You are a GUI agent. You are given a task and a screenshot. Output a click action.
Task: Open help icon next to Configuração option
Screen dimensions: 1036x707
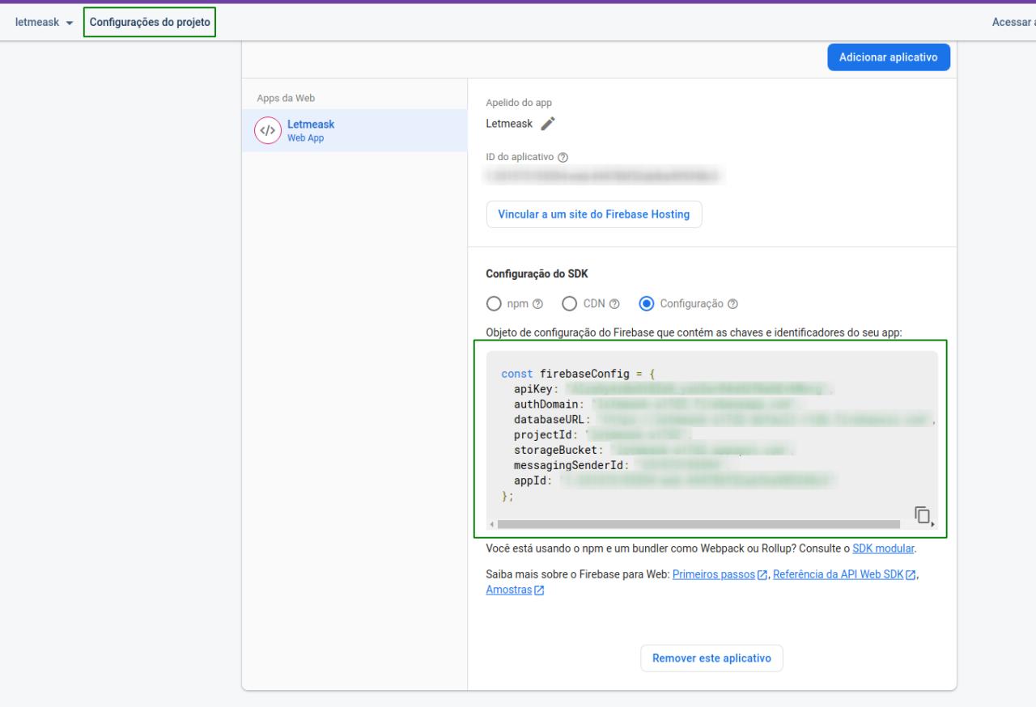732,304
